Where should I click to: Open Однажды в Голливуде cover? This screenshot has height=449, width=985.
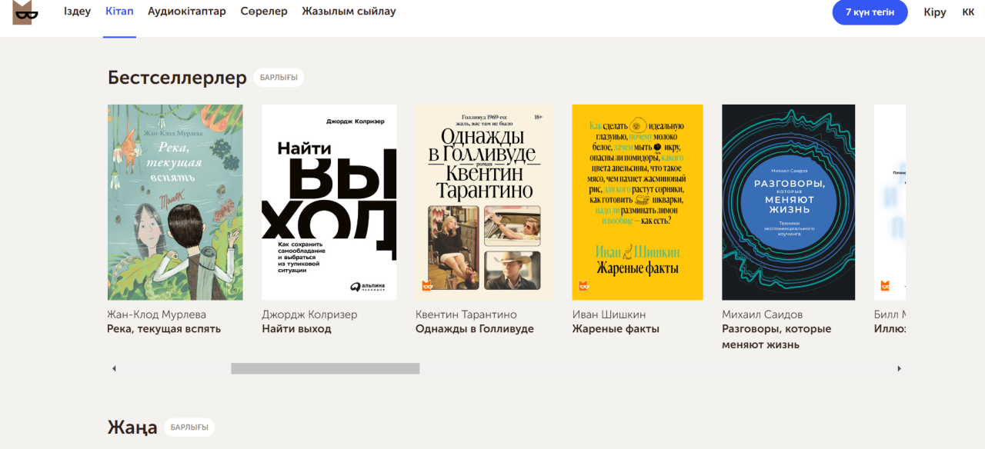[484, 202]
